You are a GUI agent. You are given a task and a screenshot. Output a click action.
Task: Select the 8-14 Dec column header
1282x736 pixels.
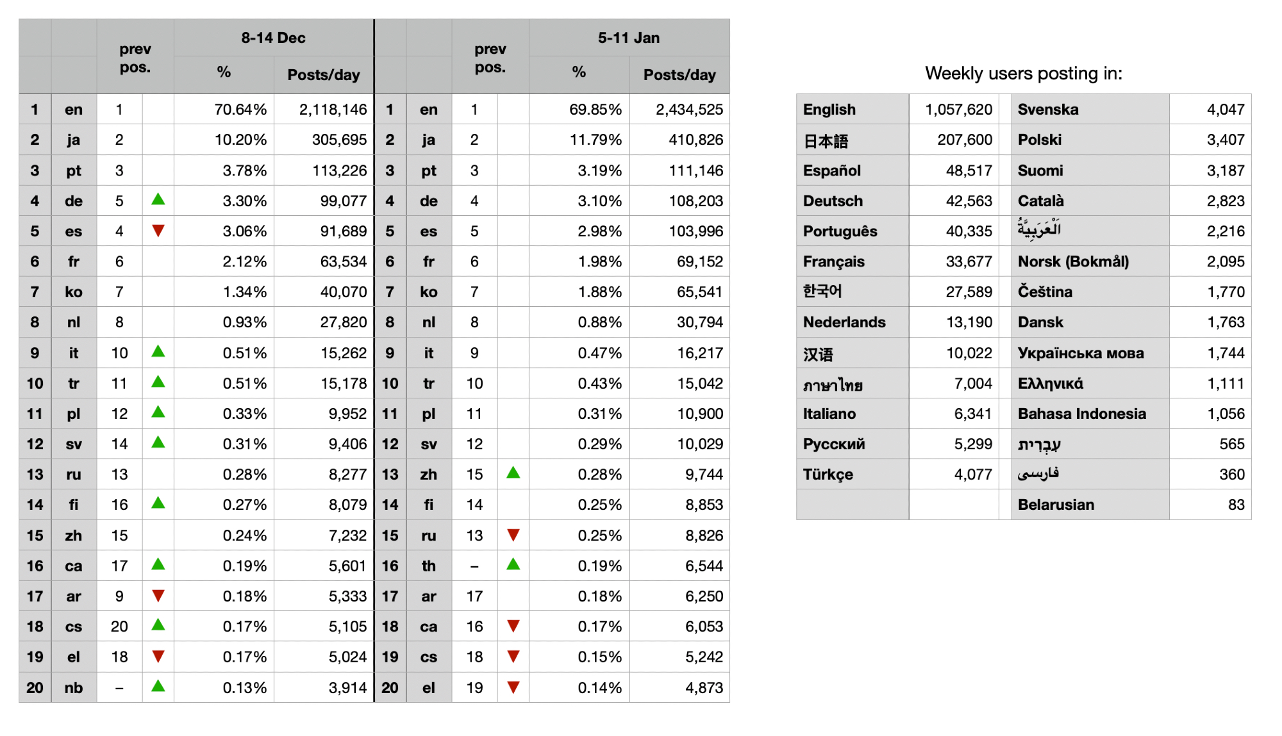[x=273, y=38]
